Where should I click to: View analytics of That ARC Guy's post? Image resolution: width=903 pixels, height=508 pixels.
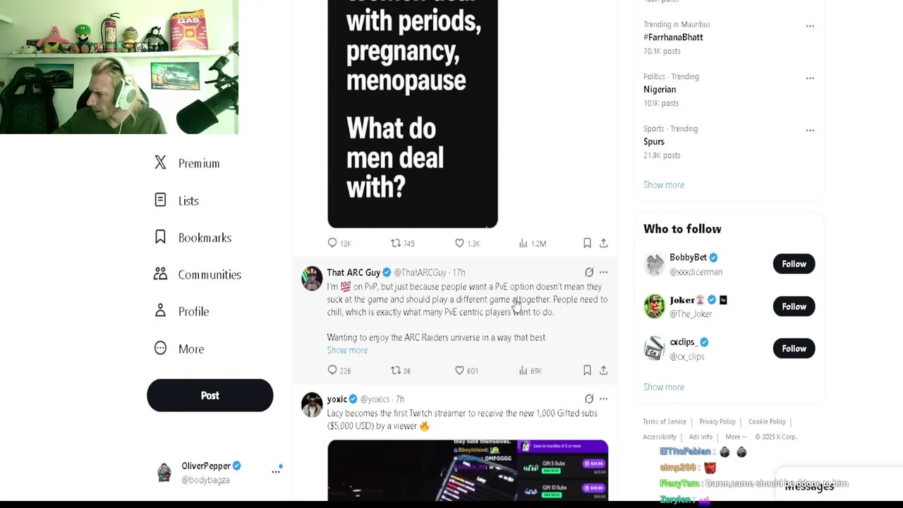523,370
